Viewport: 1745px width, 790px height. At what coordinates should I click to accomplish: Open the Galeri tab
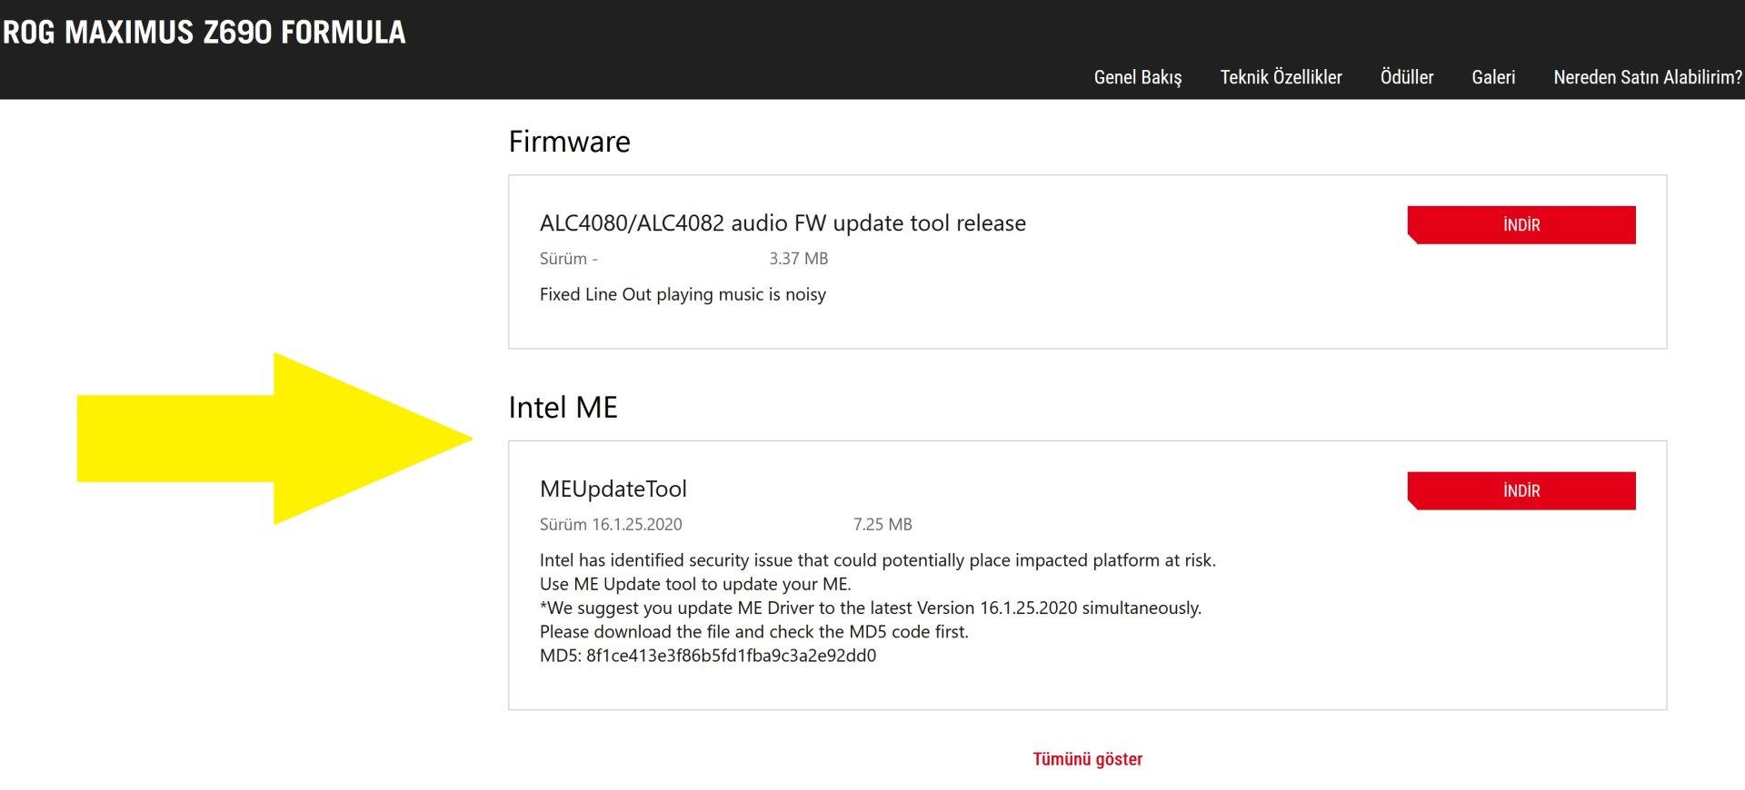[x=1492, y=77]
